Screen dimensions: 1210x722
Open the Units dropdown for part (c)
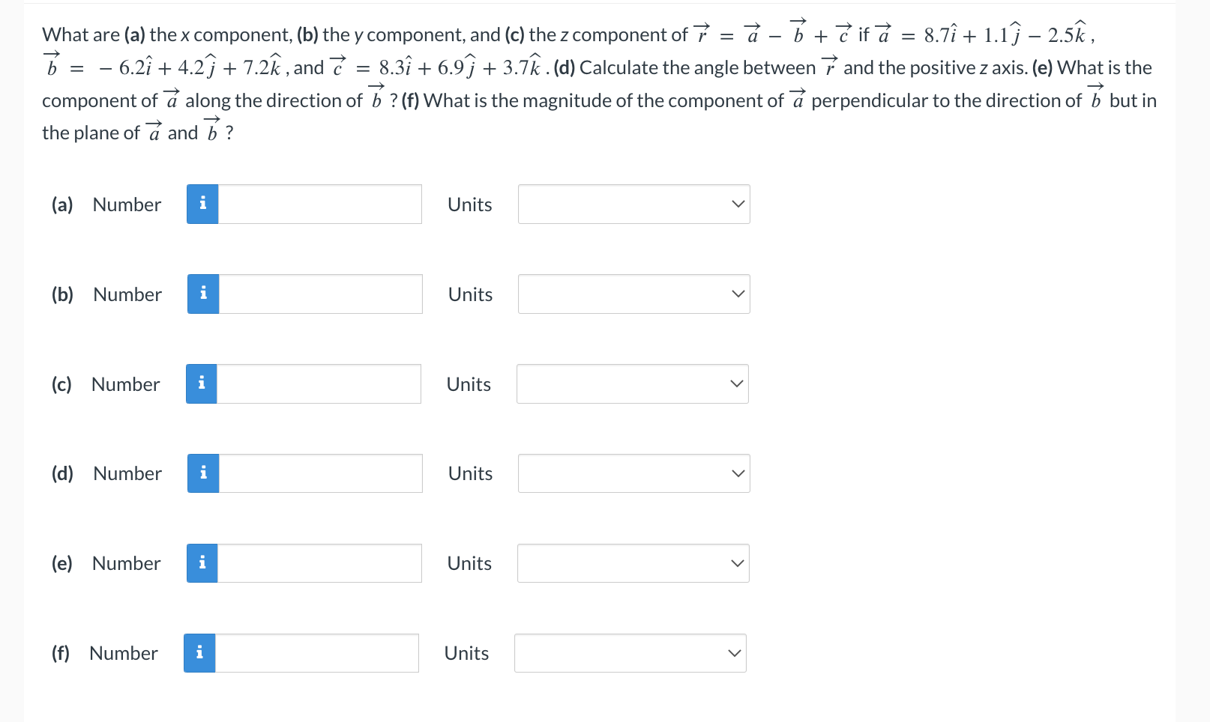(632, 383)
